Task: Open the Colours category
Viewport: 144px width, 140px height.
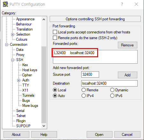Action: 22,39
